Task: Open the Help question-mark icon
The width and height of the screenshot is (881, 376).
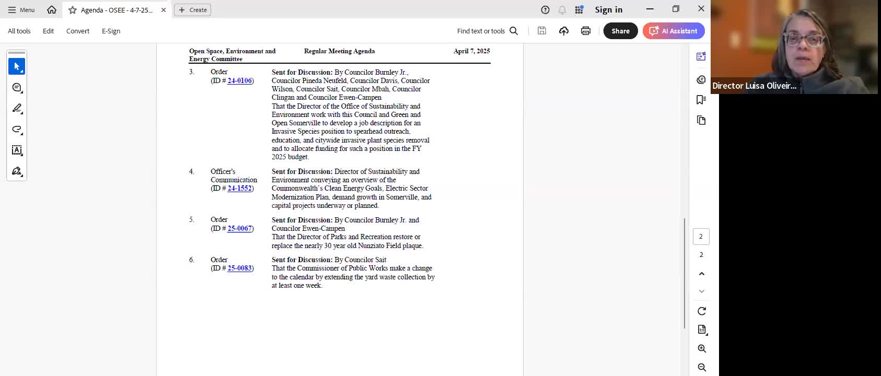Action: [x=545, y=10]
